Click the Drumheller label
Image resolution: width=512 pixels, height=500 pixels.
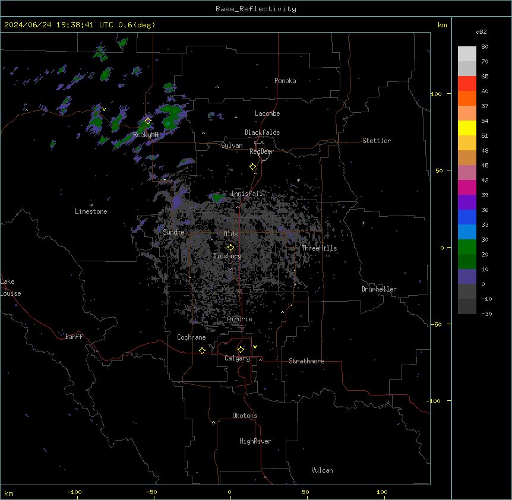(x=379, y=289)
